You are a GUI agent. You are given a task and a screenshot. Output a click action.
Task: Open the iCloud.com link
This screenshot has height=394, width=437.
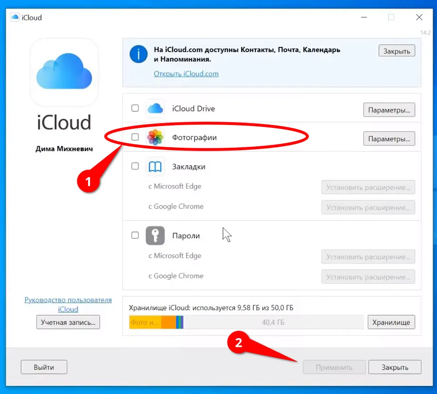(186, 73)
